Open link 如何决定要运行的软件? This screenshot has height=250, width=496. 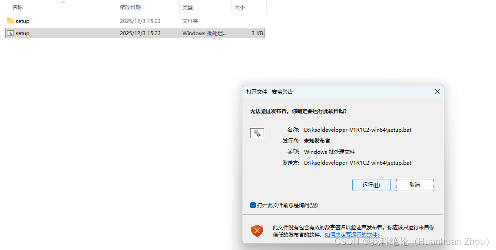click(352, 235)
